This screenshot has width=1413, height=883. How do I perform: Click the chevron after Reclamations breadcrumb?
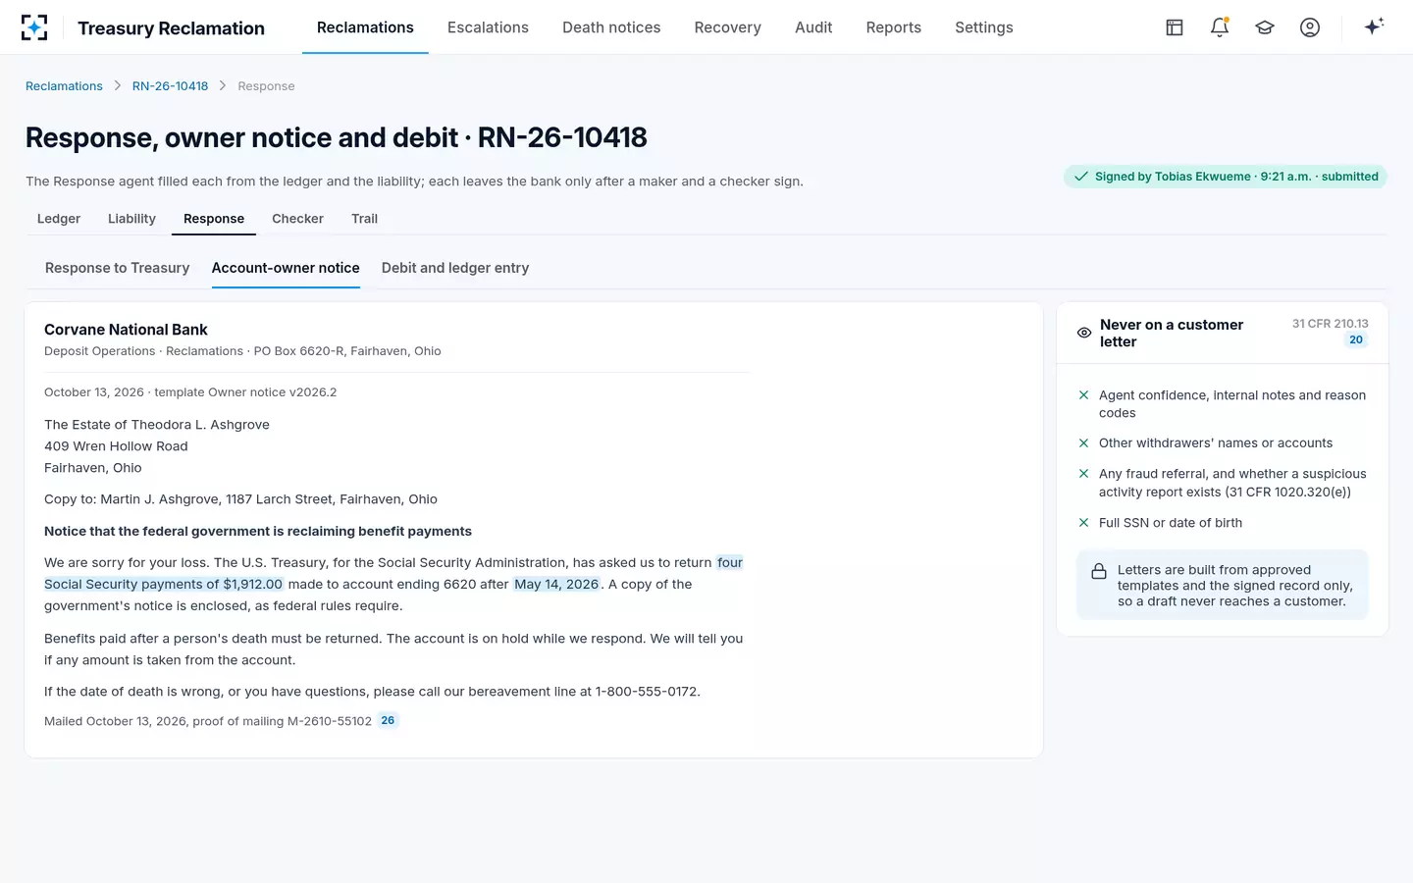(x=118, y=86)
